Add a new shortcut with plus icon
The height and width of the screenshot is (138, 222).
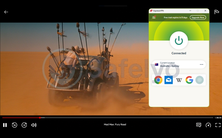click(x=199, y=80)
